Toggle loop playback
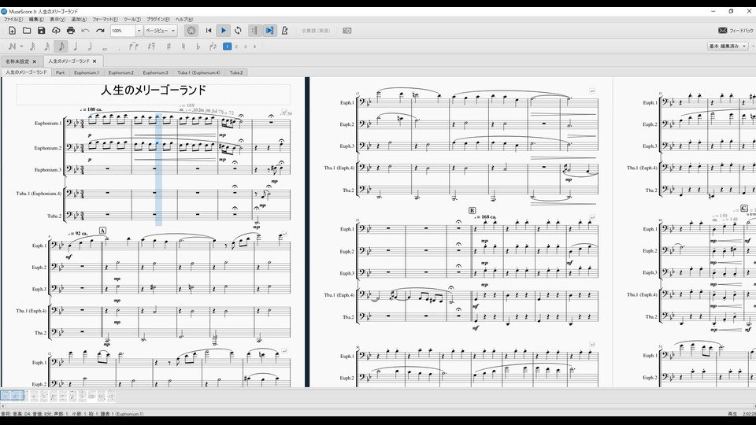 pos(238,31)
